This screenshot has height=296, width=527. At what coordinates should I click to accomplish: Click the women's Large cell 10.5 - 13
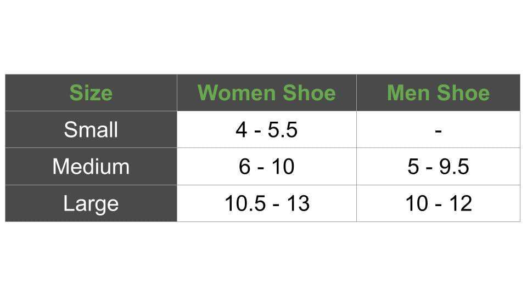266,203
